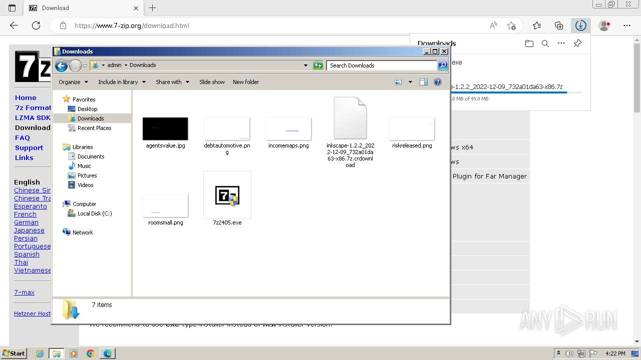Click the Read aloud icon in address bar

[493, 25]
